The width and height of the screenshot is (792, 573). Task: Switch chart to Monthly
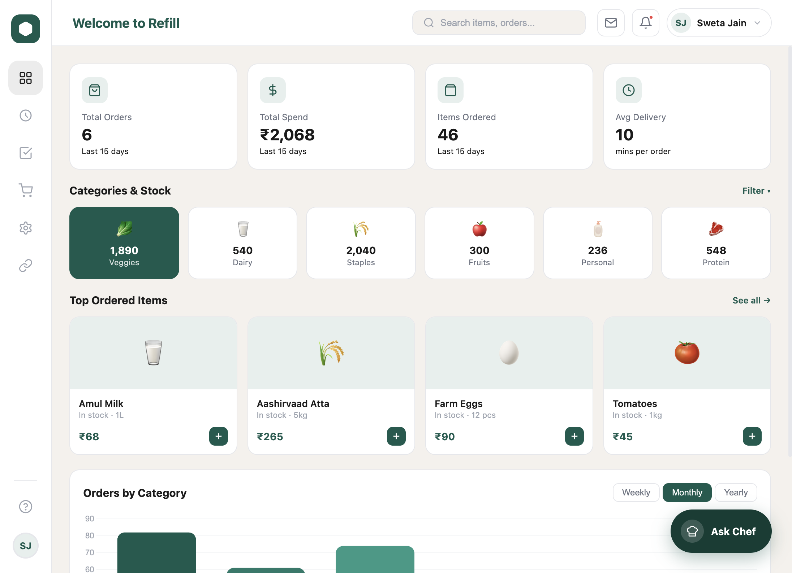click(687, 493)
